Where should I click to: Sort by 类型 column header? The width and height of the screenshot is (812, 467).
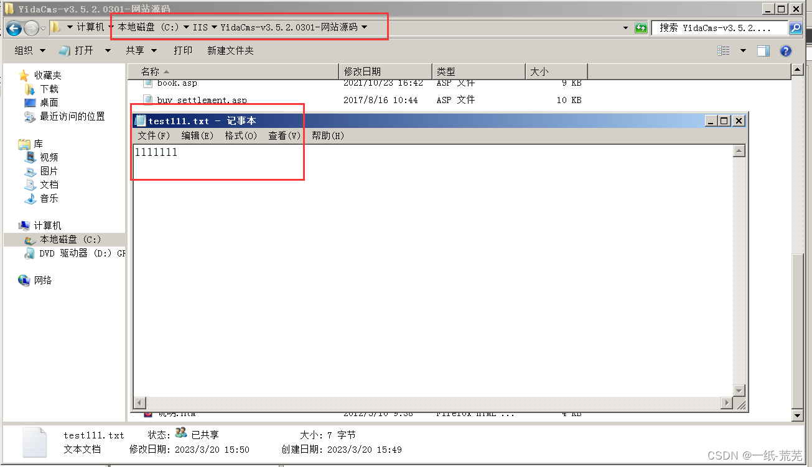tap(478, 71)
